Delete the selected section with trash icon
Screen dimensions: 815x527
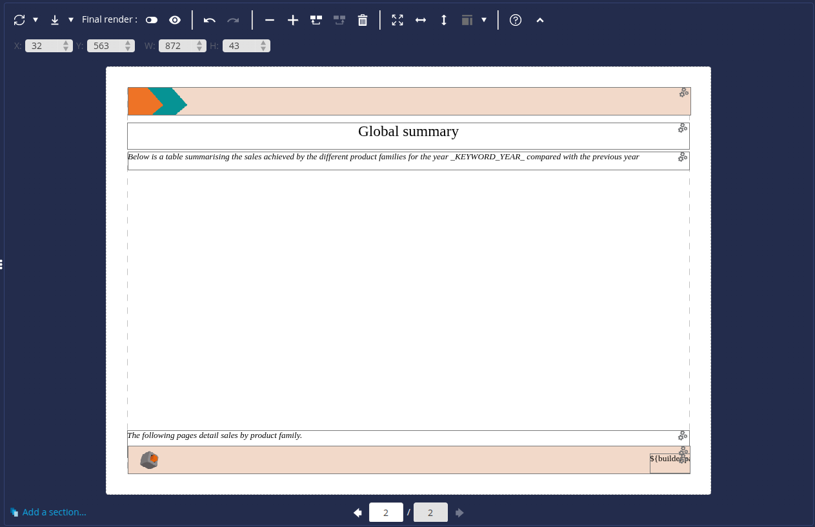(x=363, y=20)
